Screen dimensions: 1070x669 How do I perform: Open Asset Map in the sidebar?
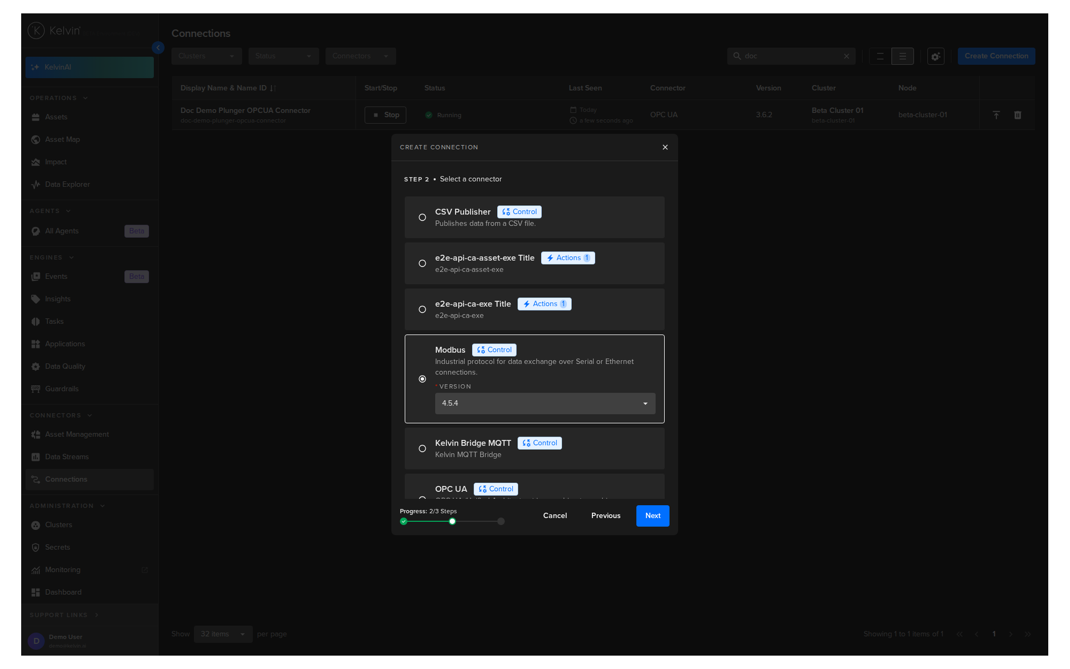tap(89, 139)
